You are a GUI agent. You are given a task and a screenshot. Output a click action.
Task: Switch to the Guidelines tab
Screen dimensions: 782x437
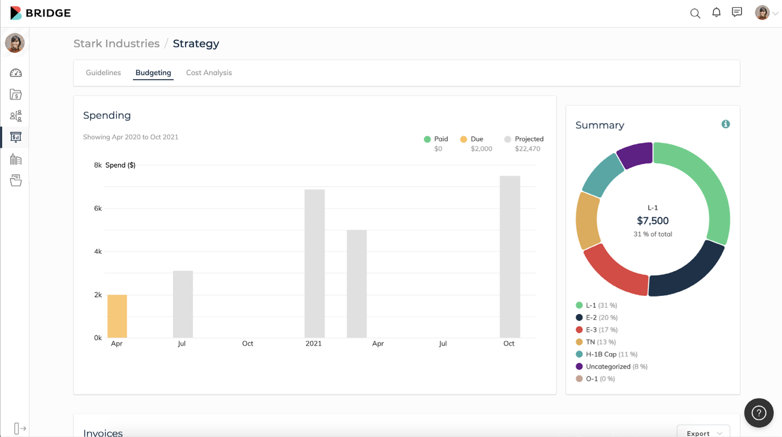click(x=103, y=72)
